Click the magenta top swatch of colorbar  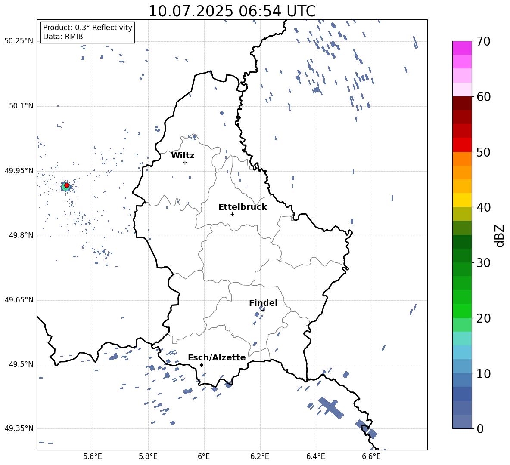(462, 48)
